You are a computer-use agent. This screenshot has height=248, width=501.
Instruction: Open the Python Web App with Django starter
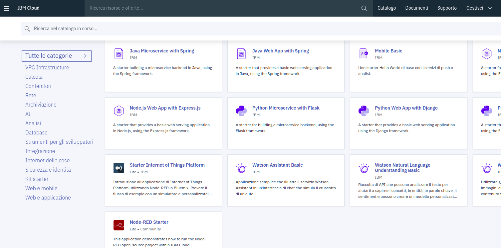coord(406,108)
